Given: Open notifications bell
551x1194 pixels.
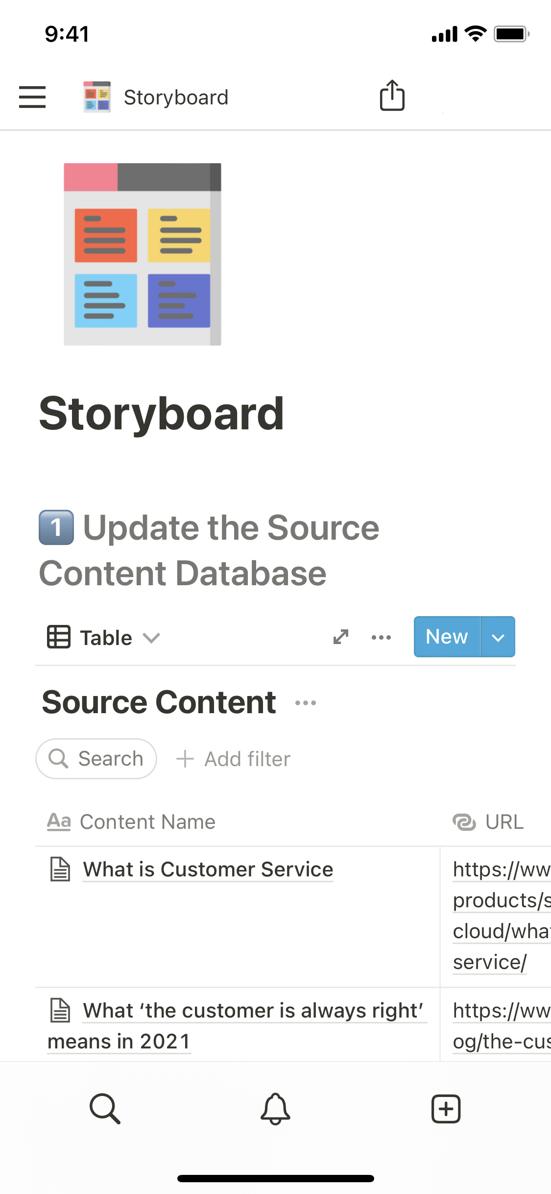Looking at the screenshot, I should (275, 1108).
